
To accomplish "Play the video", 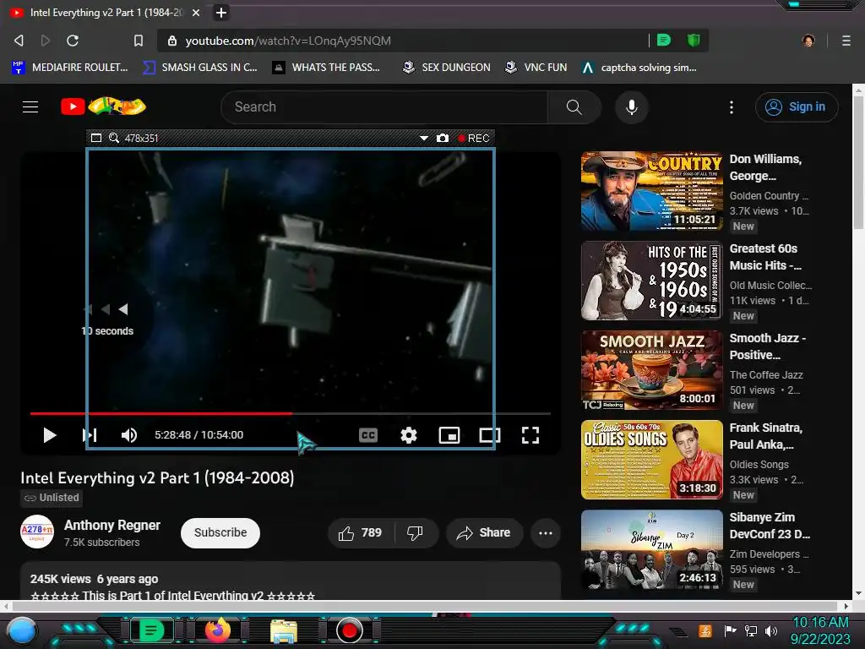I will (x=50, y=435).
